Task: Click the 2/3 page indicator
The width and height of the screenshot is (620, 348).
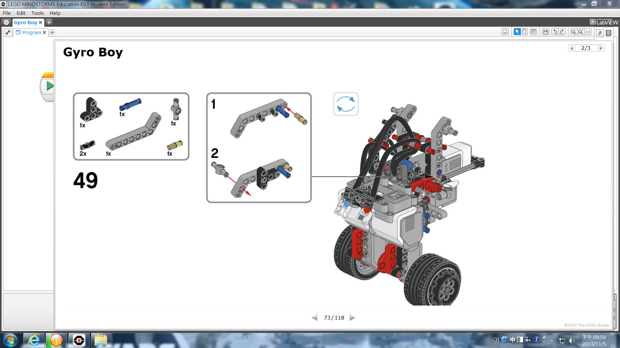Action: [x=586, y=48]
